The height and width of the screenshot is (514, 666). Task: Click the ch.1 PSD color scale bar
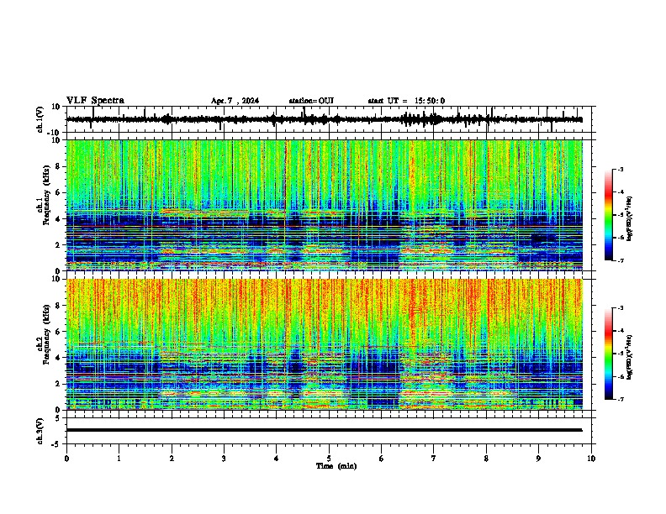(609, 215)
